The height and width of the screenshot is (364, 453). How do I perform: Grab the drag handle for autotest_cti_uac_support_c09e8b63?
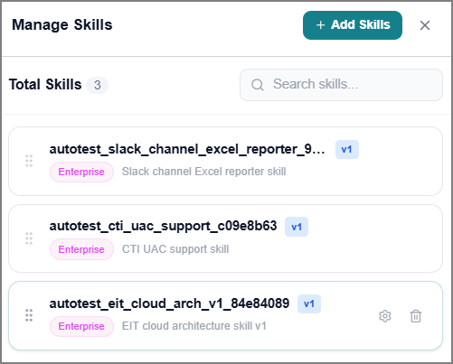[x=29, y=238]
